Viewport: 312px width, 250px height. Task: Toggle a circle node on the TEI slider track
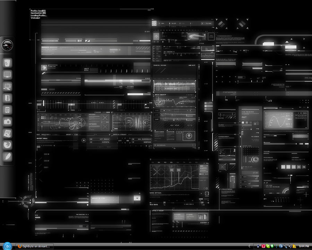click(166, 55)
